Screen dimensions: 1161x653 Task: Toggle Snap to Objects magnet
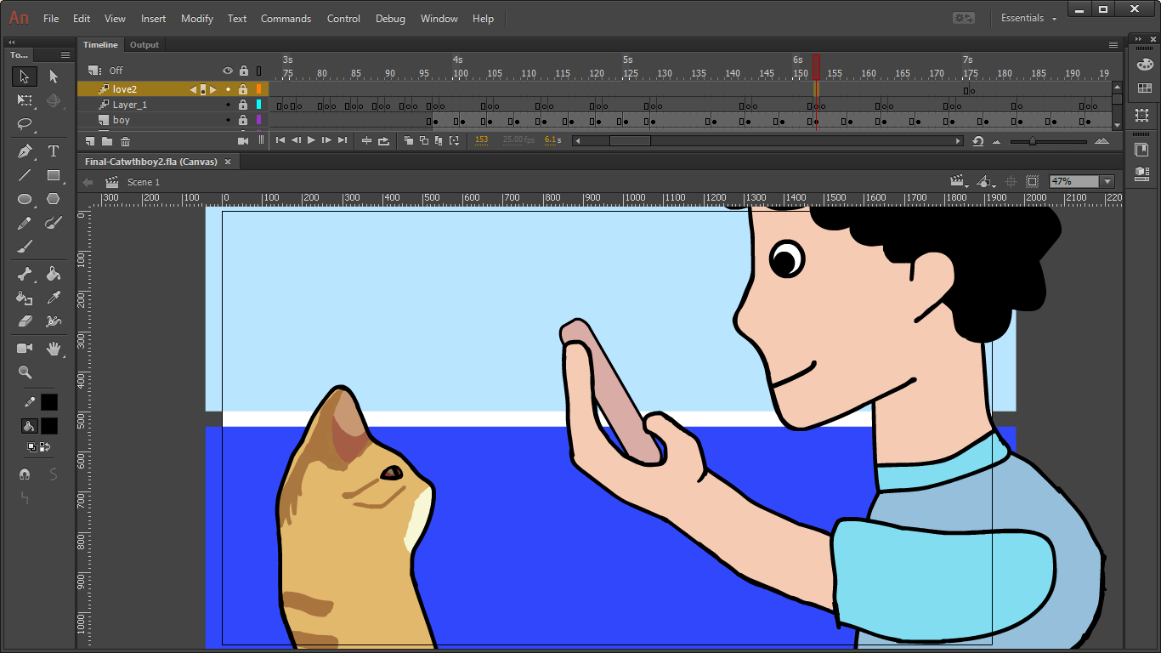tap(25, 474)
